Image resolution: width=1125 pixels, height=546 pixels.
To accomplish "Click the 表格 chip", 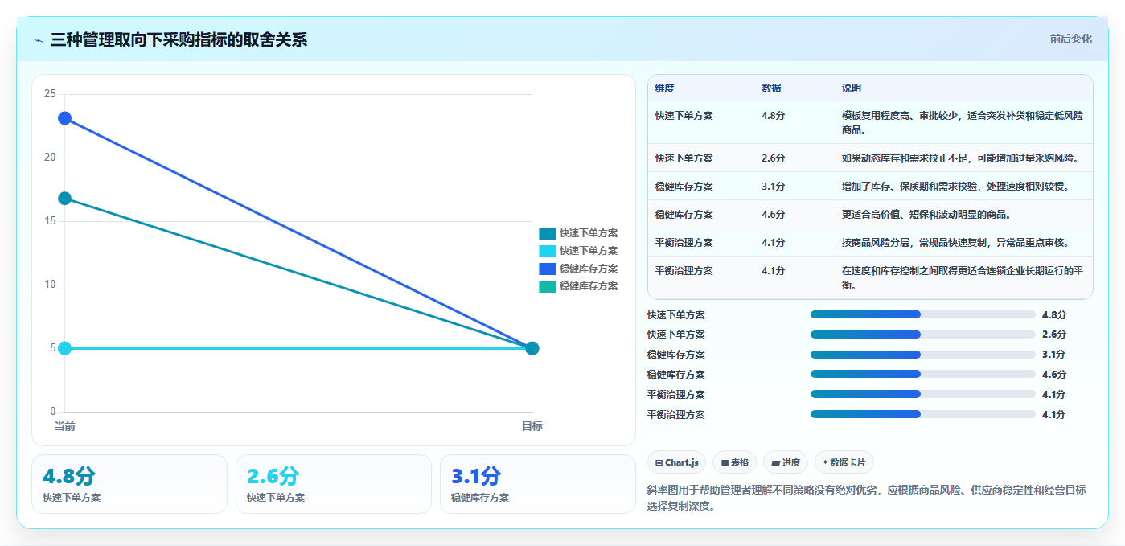I will [734, 462].
